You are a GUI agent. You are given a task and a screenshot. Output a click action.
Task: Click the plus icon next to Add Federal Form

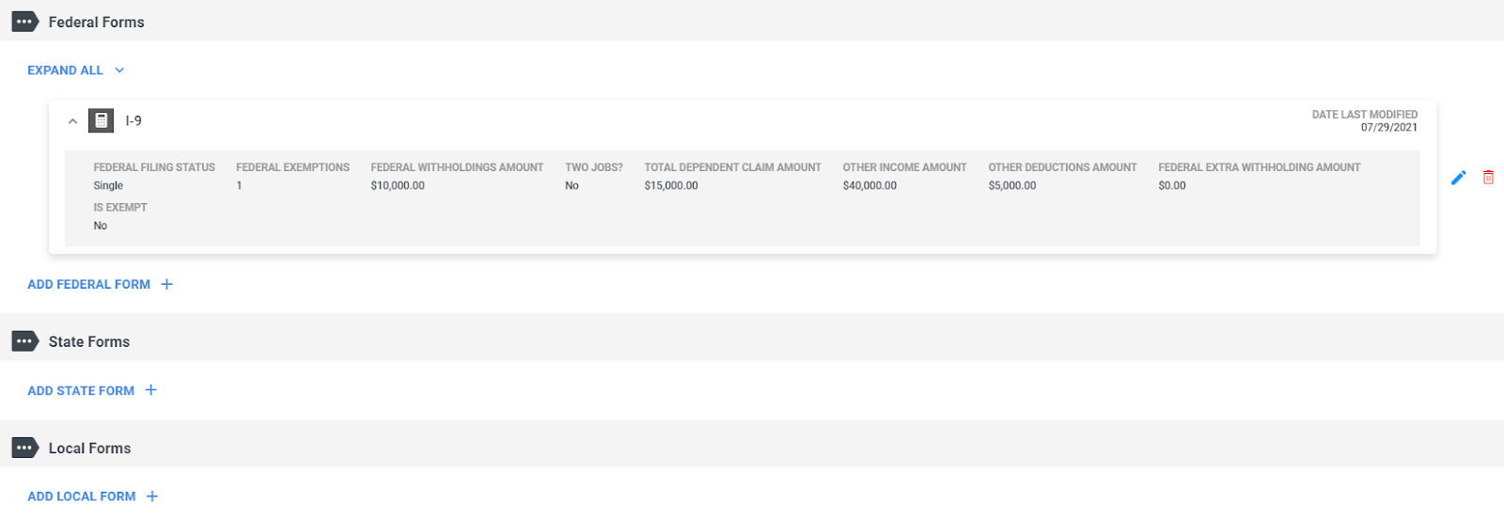(x=166, y=284)
